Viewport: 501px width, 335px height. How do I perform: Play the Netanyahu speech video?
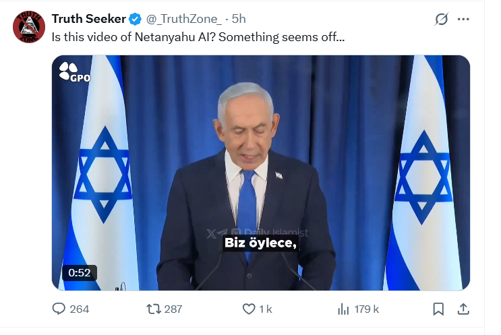pos(261,173)
